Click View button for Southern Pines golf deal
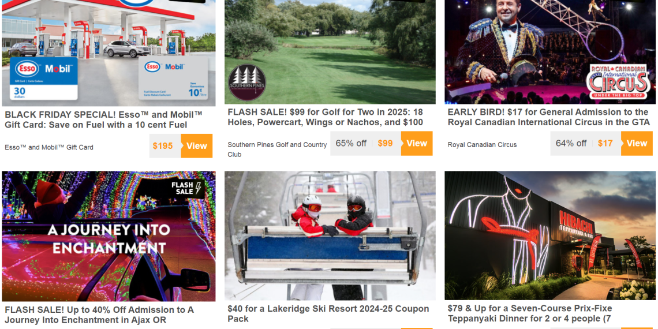Screen dimensions: 658x329 point(417,144)
